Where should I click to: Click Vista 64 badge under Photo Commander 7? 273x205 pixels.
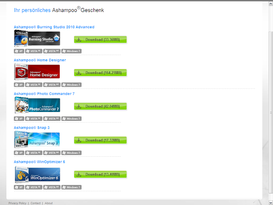52,119
